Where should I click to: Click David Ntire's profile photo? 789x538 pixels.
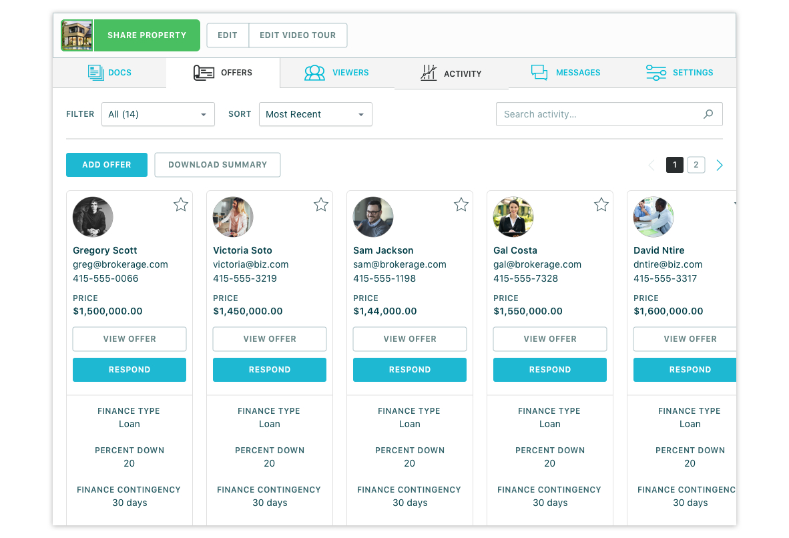point(653,217)
